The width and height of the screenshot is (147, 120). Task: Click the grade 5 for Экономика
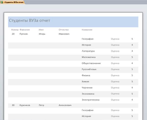click(132, 94)
